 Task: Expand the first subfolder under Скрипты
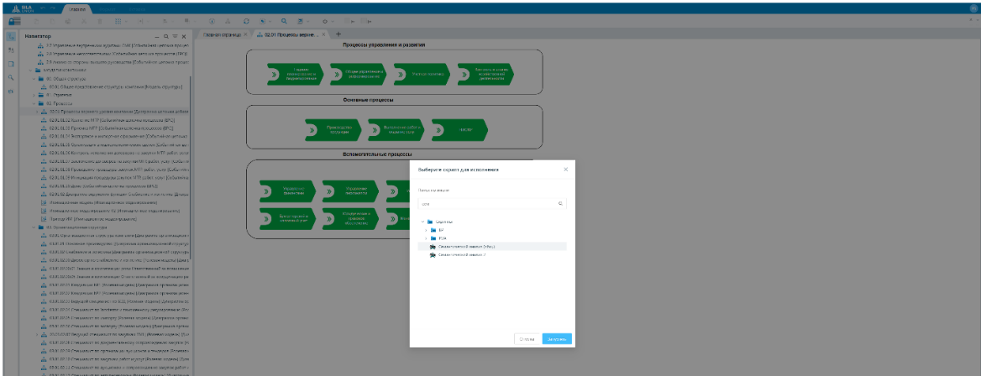coord(427,230)
